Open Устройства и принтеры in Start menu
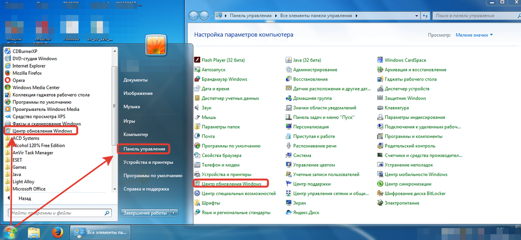This screenshot has height=240, width=521. point(148,162)
